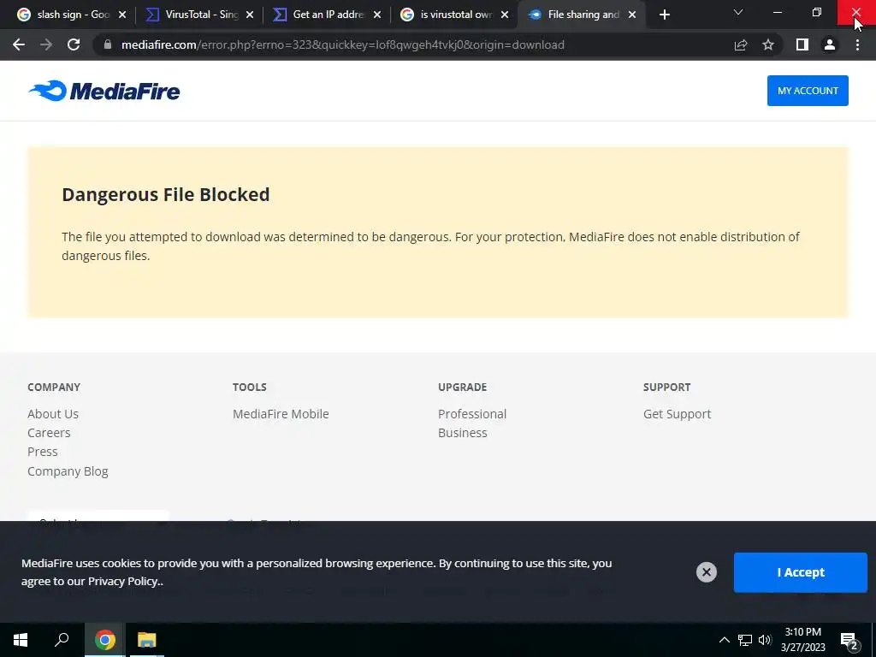Open MediaFire Mobile link
The width and height of the screenshot is (876, 657).
click(x=281, y=414)
